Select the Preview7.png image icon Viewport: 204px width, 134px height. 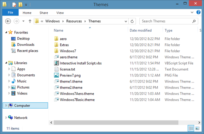coord(57,75)
